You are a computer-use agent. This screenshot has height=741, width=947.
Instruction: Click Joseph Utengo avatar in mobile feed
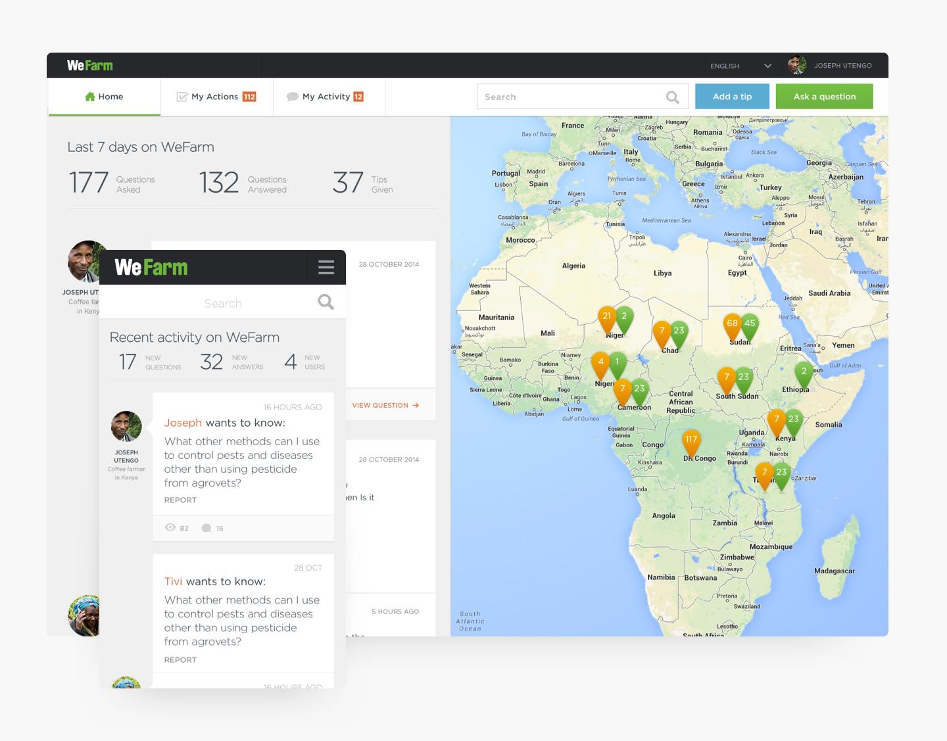[x=126, y=426]
